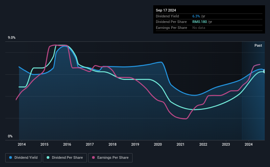Toggle the Dividend Per Share legend button

pyautogui.click(x=65, y=158)
